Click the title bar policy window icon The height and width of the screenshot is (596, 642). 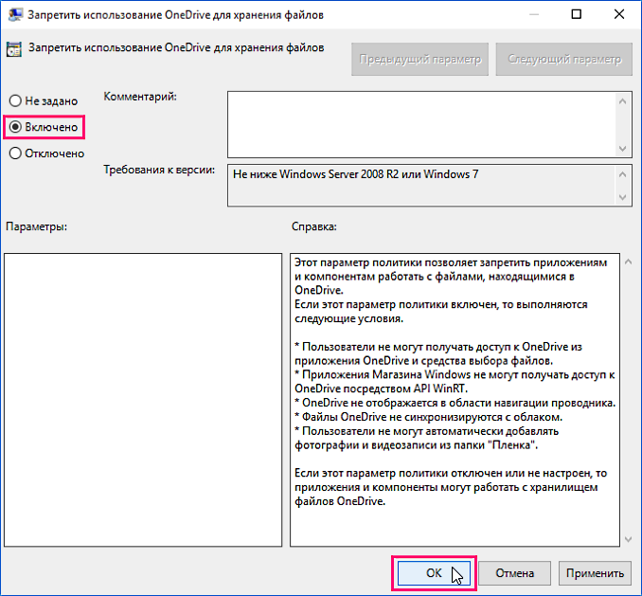coord(15,15)
